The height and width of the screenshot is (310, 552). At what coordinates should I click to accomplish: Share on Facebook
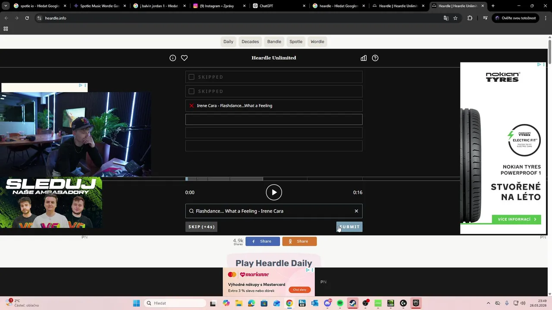click(263, 242)
